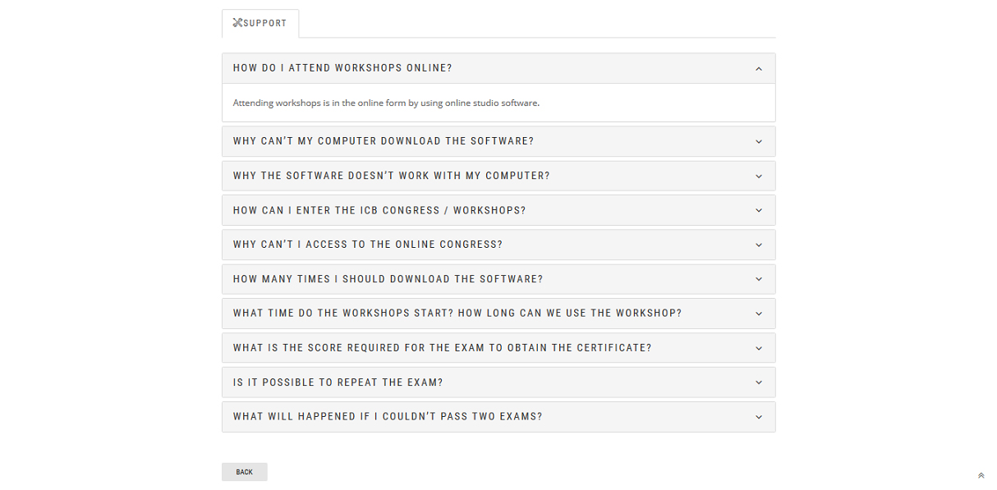
Task: Click the chevron on the online congress access question
Action: point(759,245)
